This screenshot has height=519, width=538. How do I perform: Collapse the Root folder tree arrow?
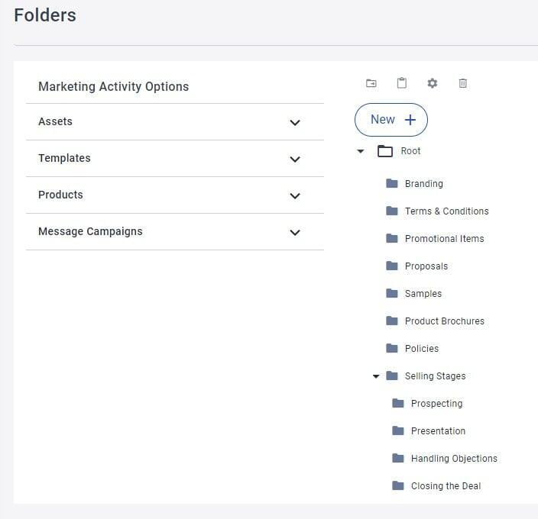pos(360,150)
